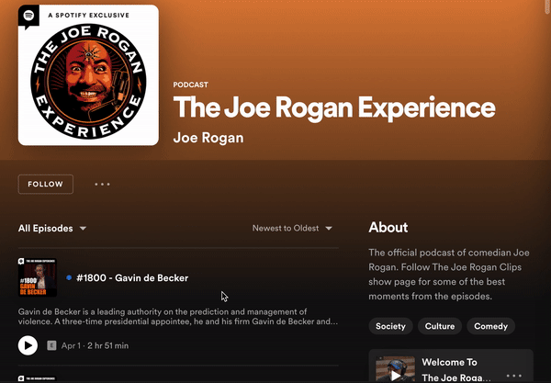Open the #1800 - Gavin de Becker episode title

tap(132, 277)
